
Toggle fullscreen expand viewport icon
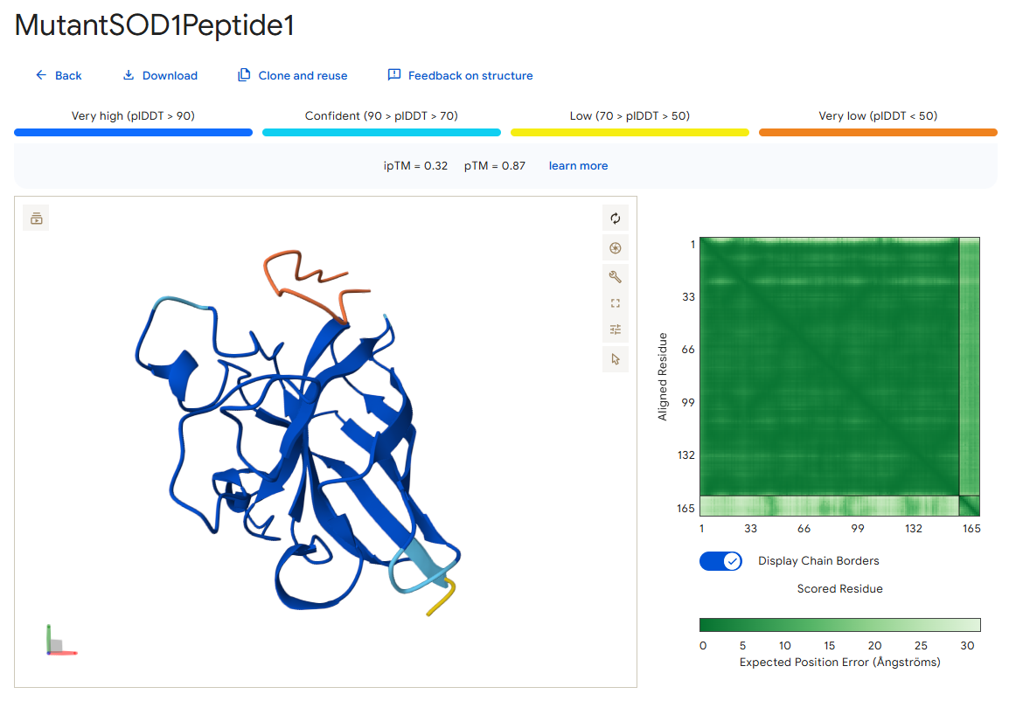(615, 303)
